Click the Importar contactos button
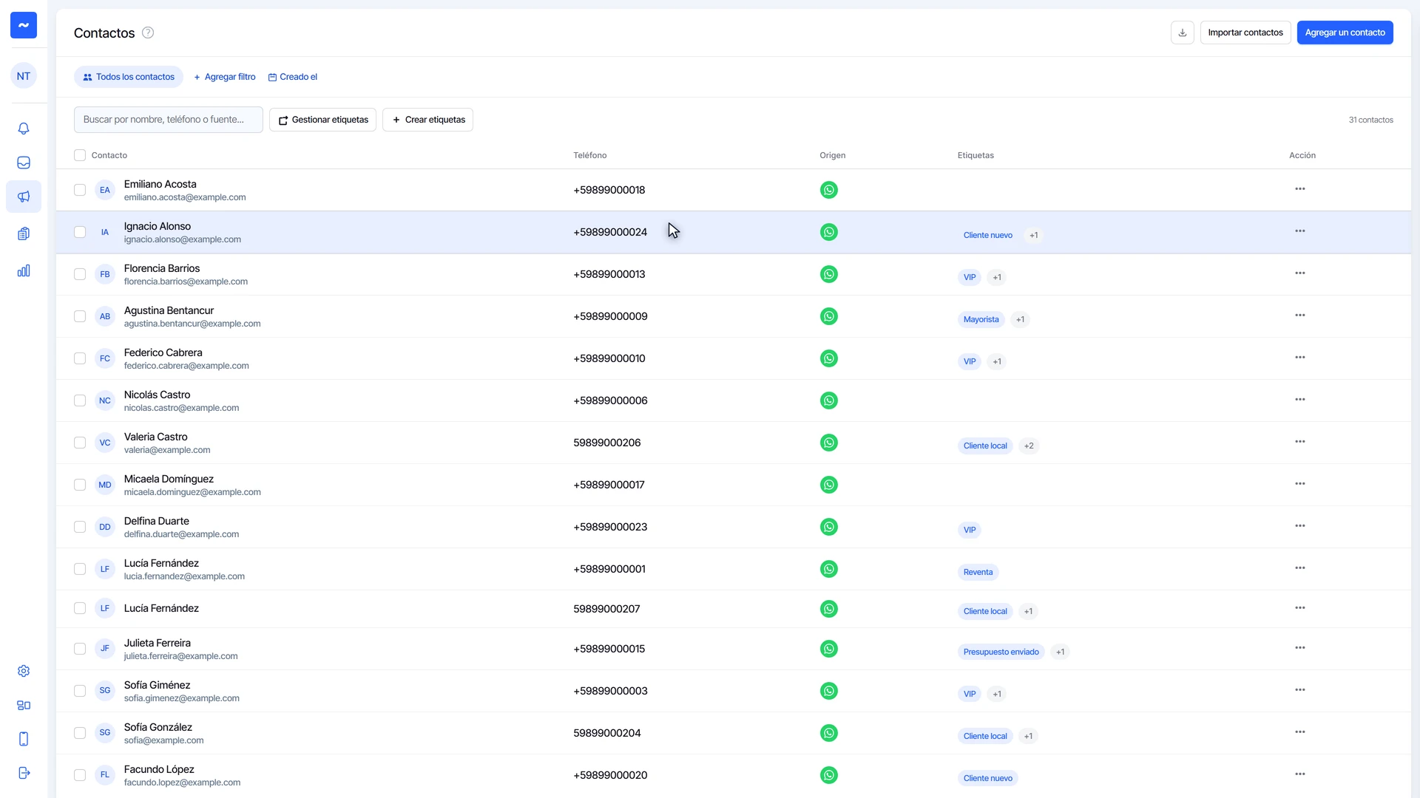 pos(1245,33)
